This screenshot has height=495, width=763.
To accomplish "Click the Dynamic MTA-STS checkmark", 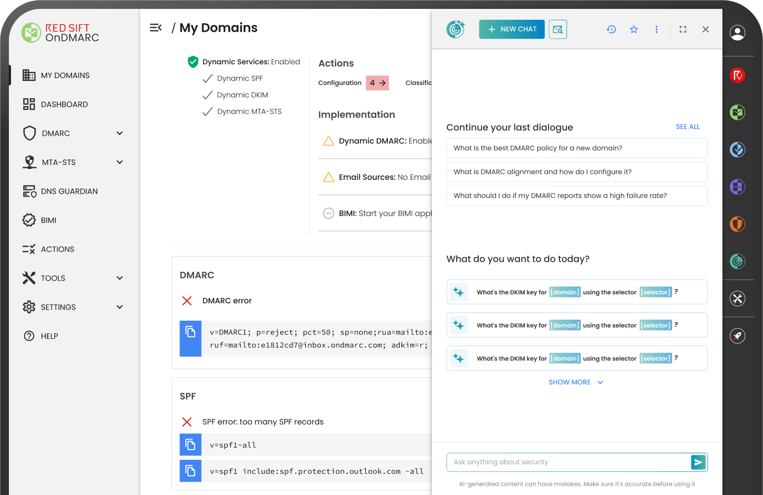I will pyautogui.click(x=208, y=112).
